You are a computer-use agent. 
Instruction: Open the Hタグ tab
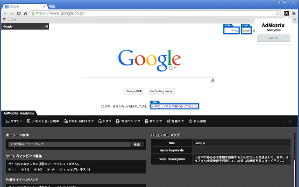click(x=105, y=121)
